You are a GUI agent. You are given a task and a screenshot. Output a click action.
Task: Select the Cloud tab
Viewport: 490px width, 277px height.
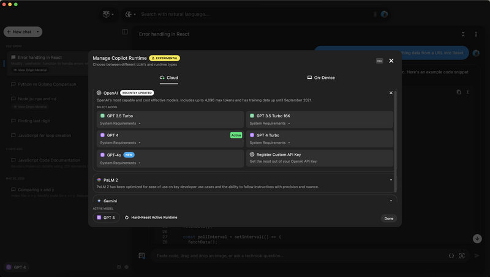tap(169, 78)
